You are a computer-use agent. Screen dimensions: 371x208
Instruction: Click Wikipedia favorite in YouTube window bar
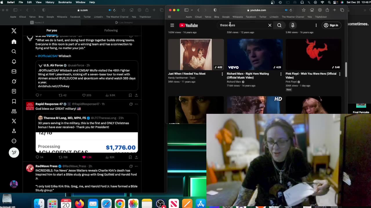237,17
